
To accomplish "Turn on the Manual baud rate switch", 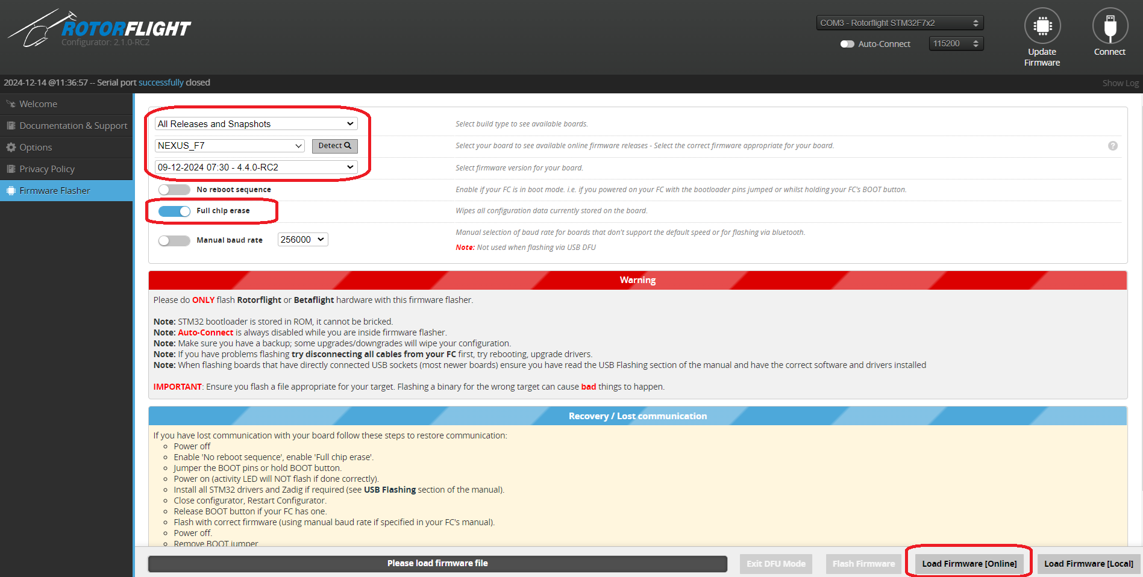I will [x=174, y=240].
